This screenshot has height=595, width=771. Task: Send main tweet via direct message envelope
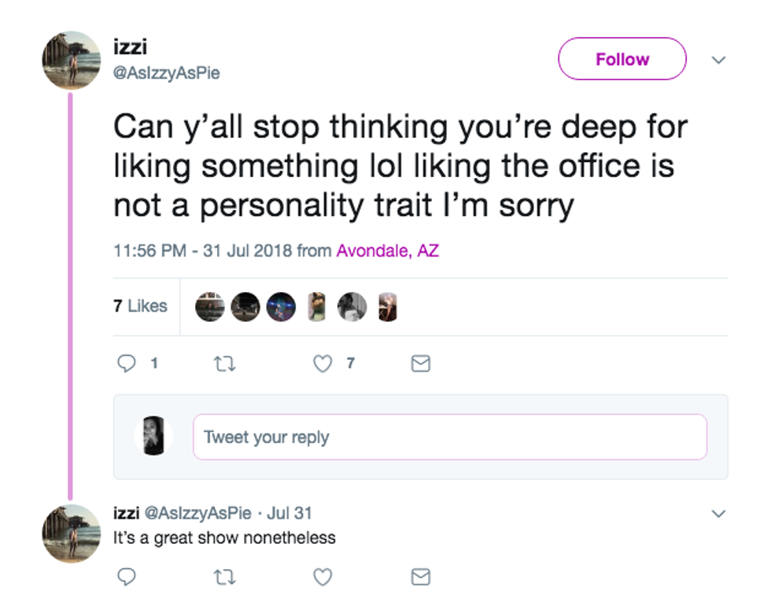[x=421, y=364]
